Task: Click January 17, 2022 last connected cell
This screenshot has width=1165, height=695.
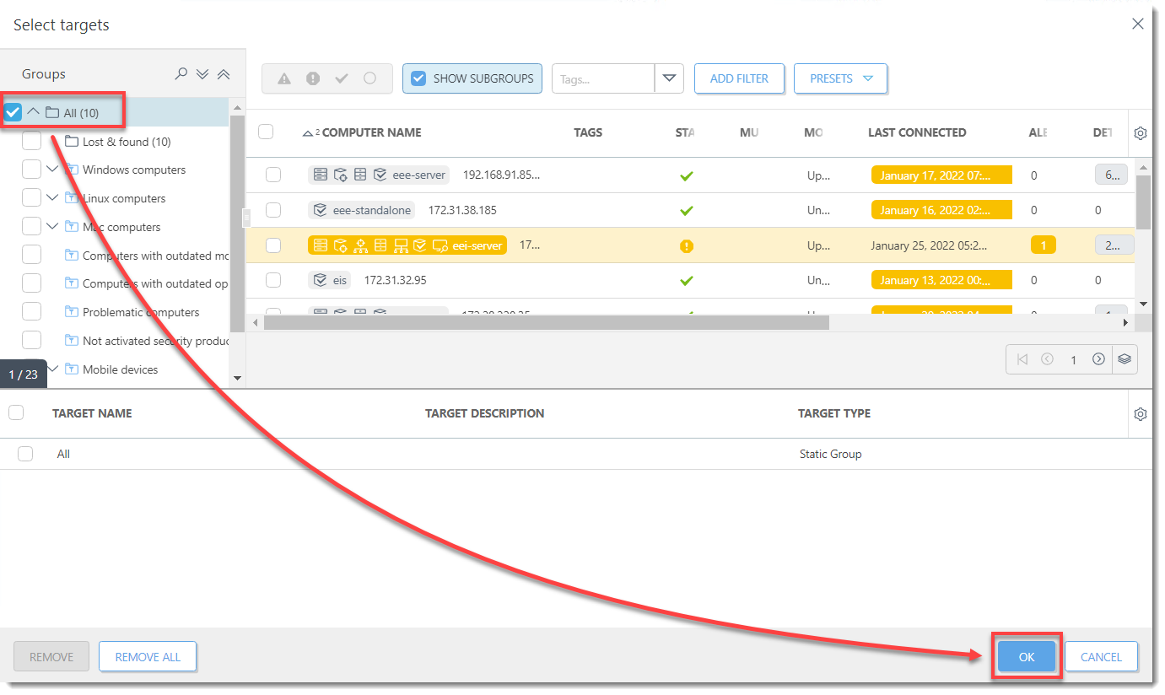Action: pos(941,175)
